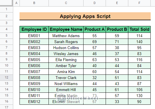Select the Total Sold header cell

tap(139, 29)
